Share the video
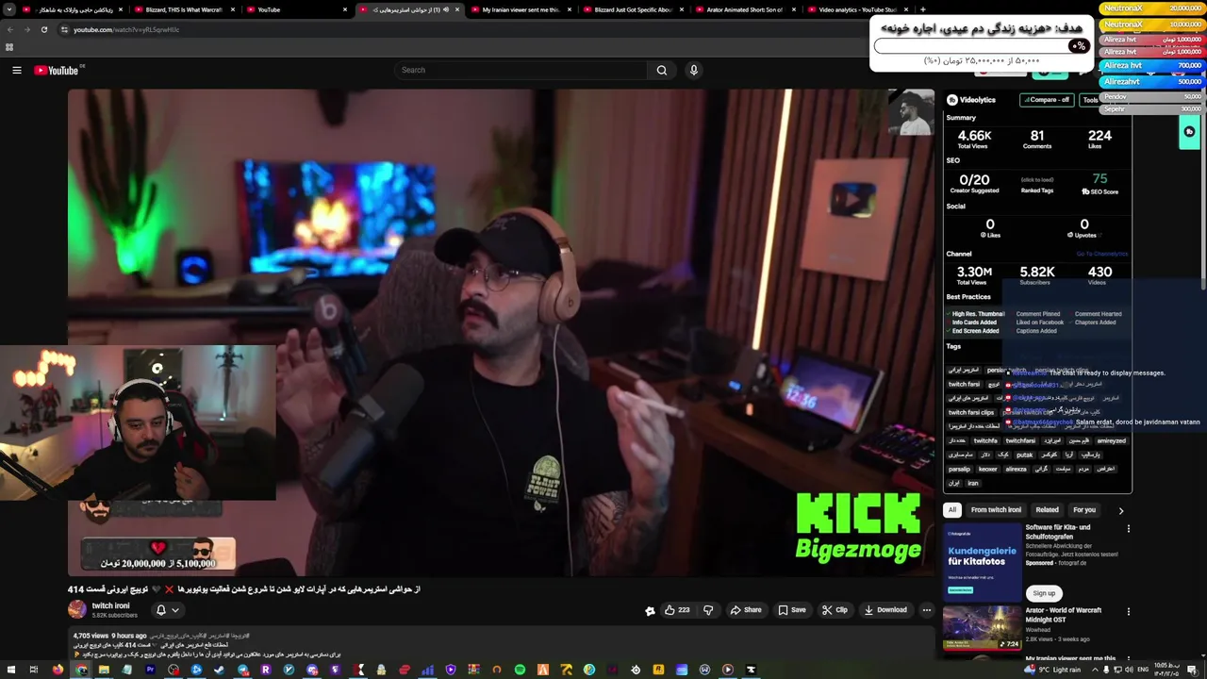Viewport: 1207px width, 679px height. [x=745, y=610]
